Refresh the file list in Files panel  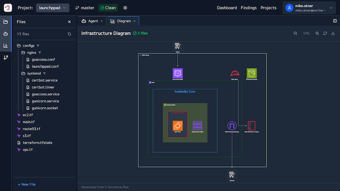point(69,34)
